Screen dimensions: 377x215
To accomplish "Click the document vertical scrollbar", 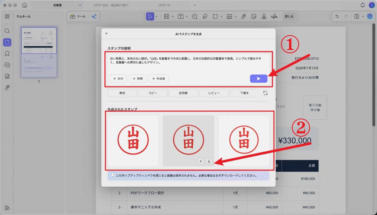I will coord(374,75).
